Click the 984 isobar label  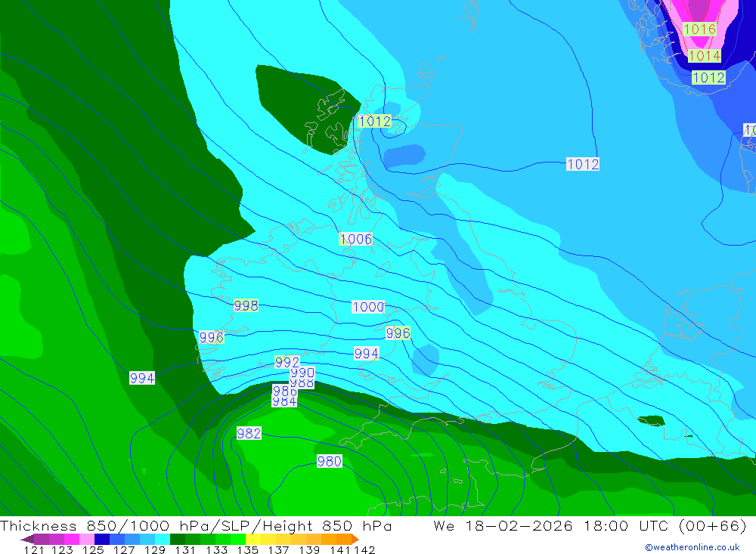pyautogui.click(x=284, y=402)
